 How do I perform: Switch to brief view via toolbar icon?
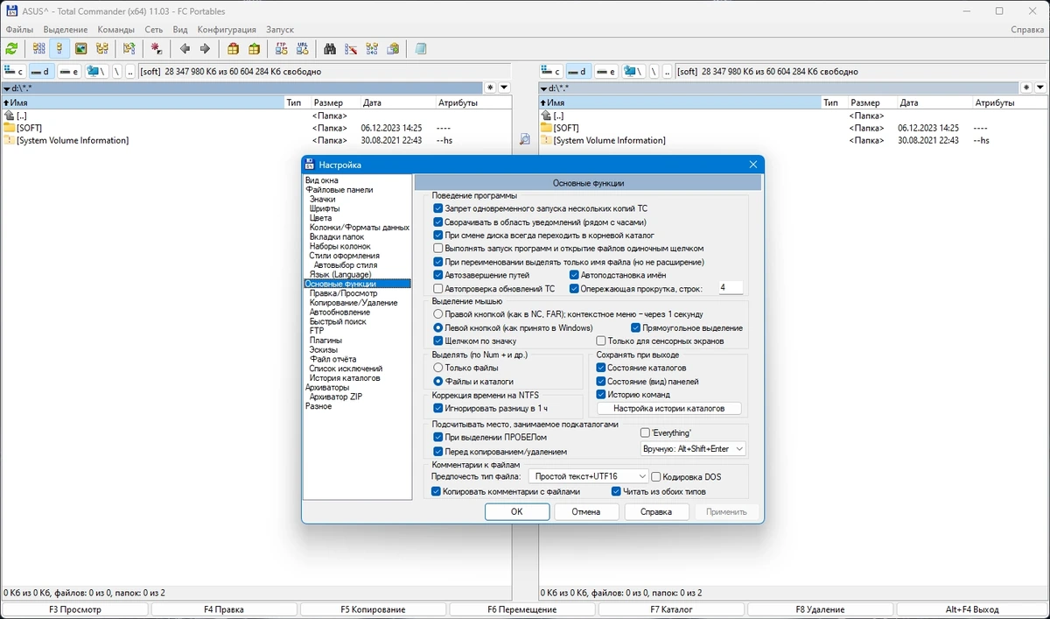pyautogui.click(x=38, y=49)
